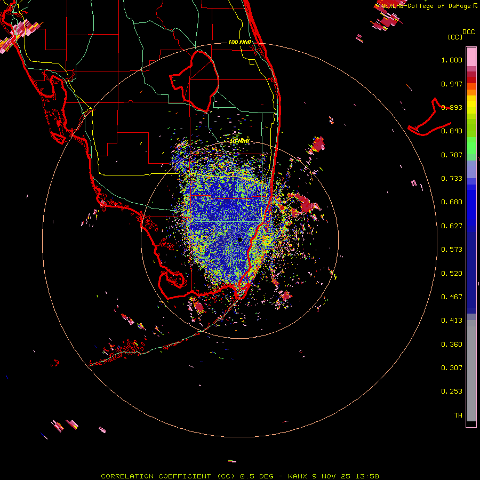Click the NEXLAB-College of DuPage label
This screenshot has width=480, height=480.
(429, 6)
